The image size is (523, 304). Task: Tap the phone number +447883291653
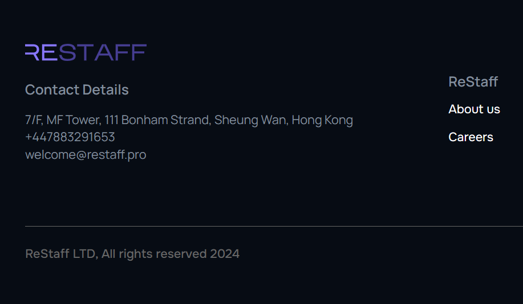pos(70,137)
